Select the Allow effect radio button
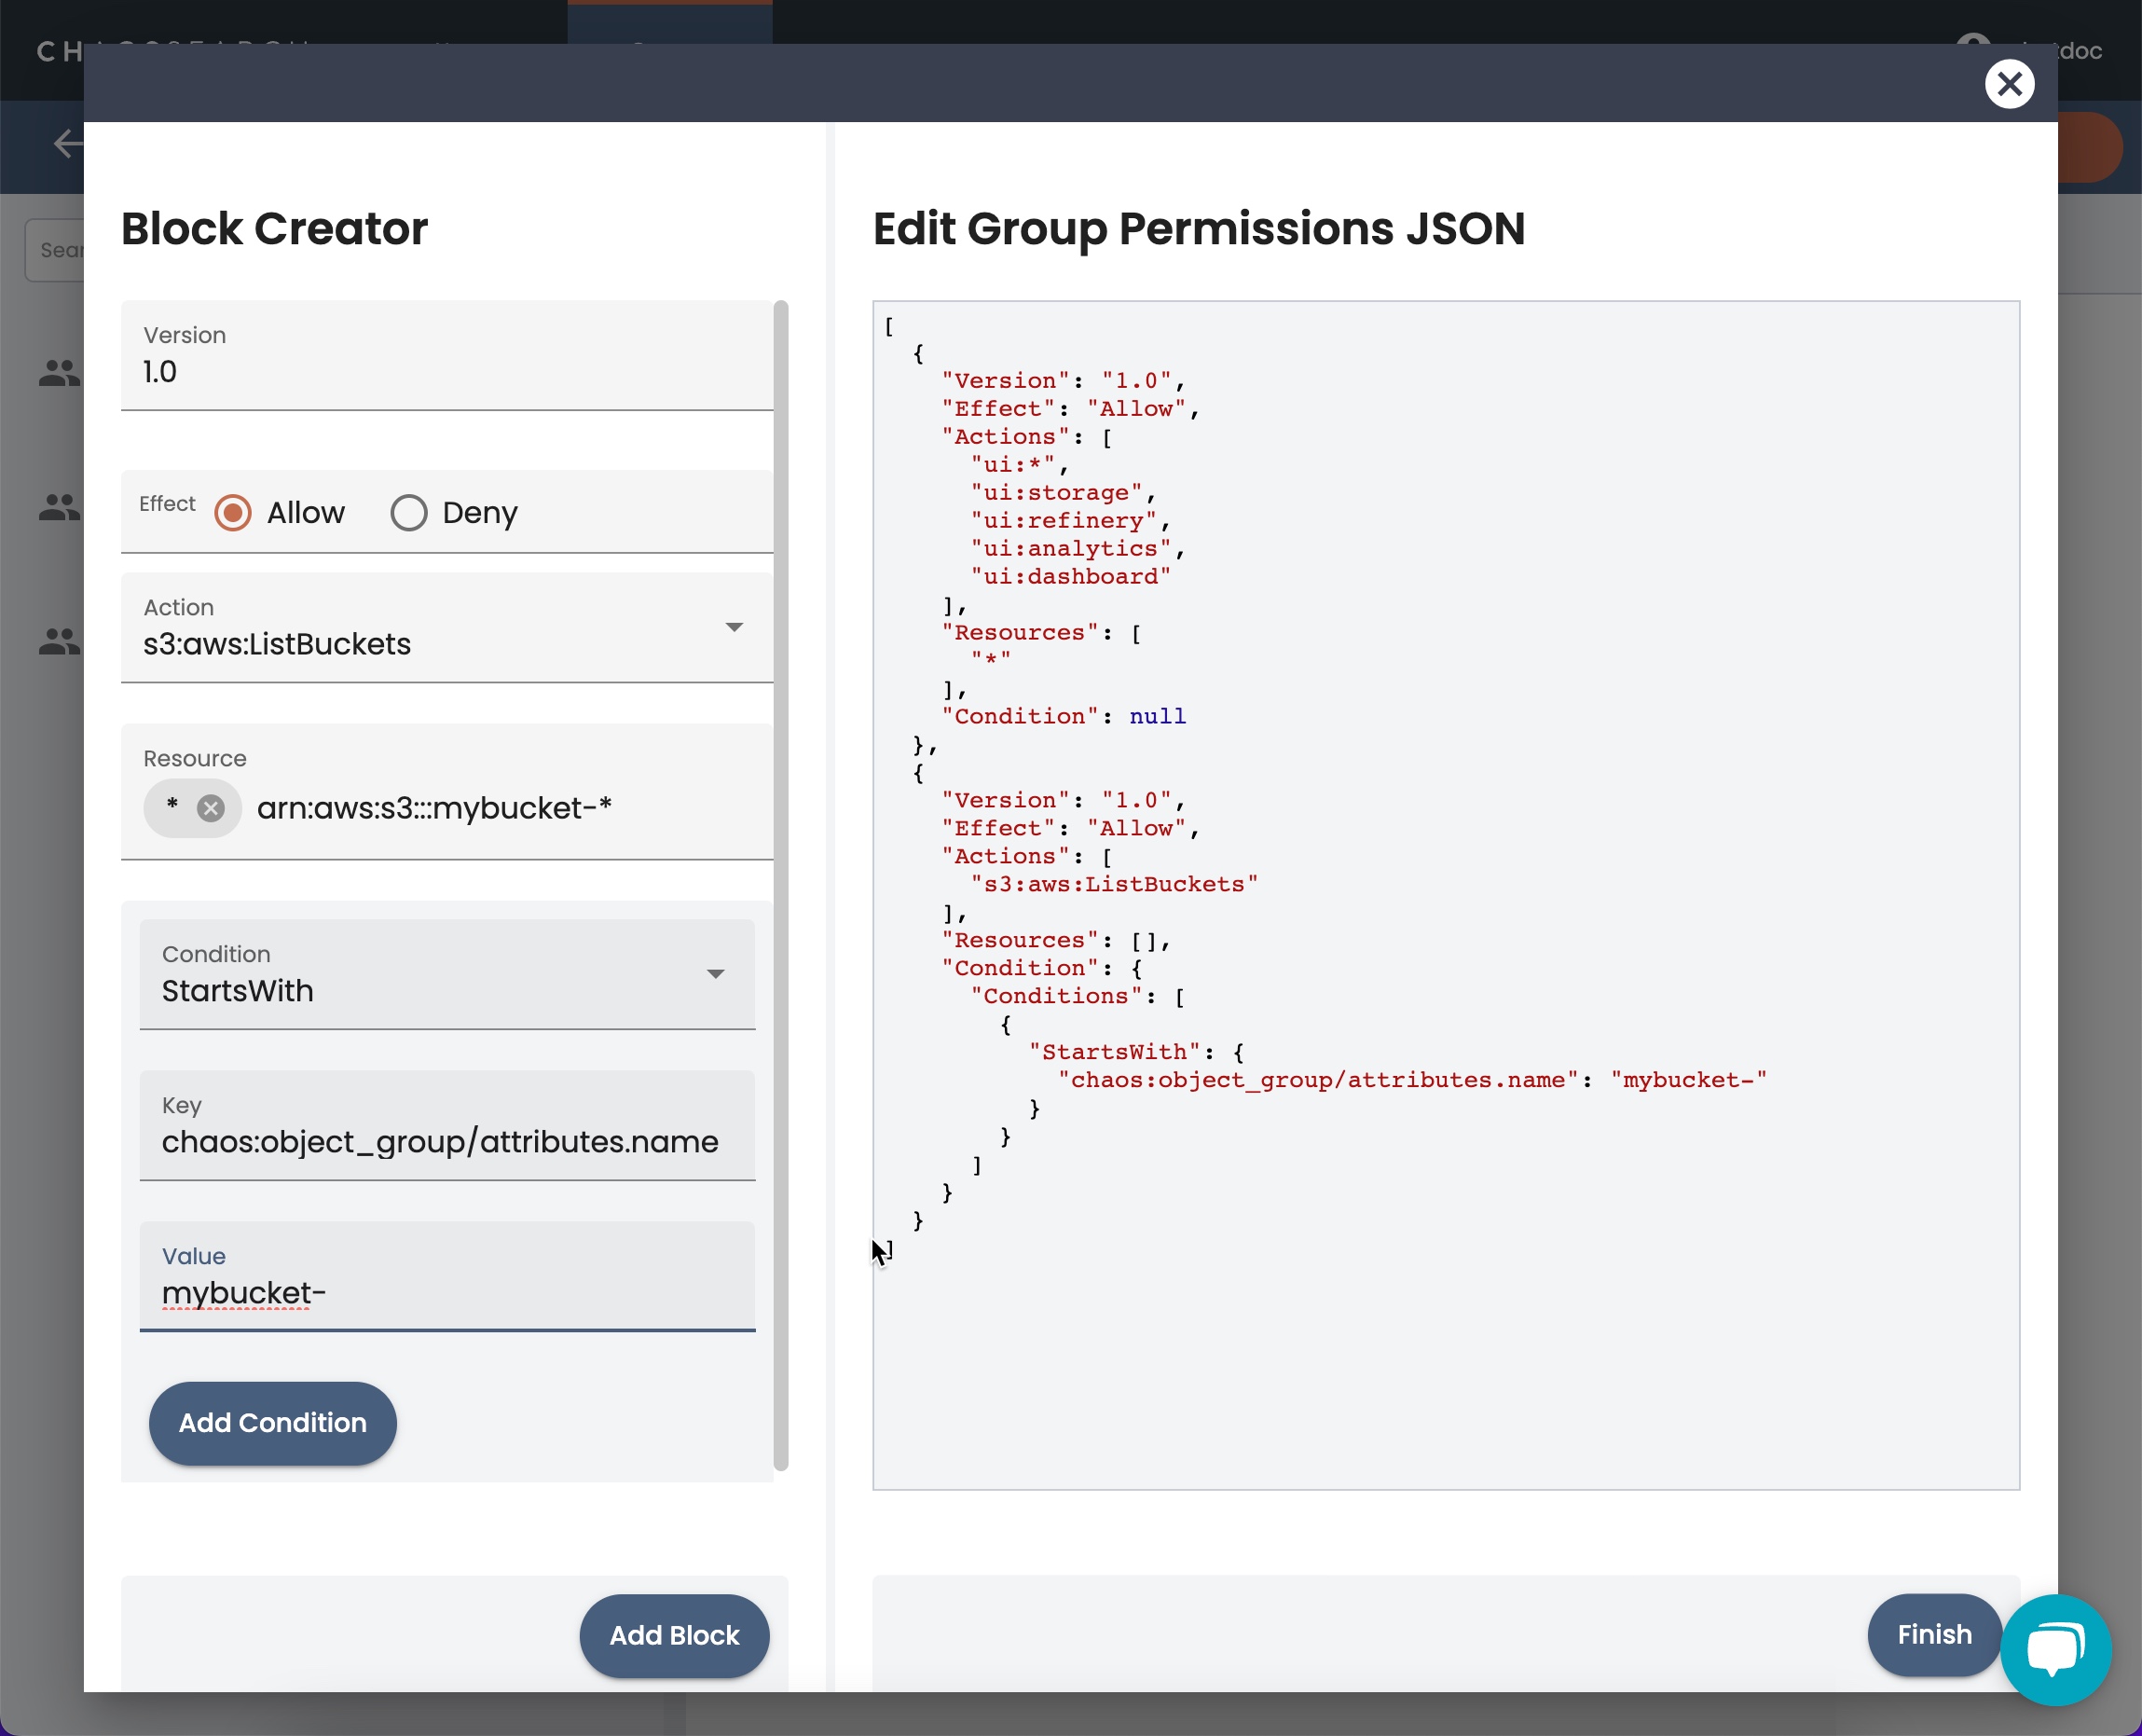Screen dimensions: 2142x1736 click(x=233, y=513)
